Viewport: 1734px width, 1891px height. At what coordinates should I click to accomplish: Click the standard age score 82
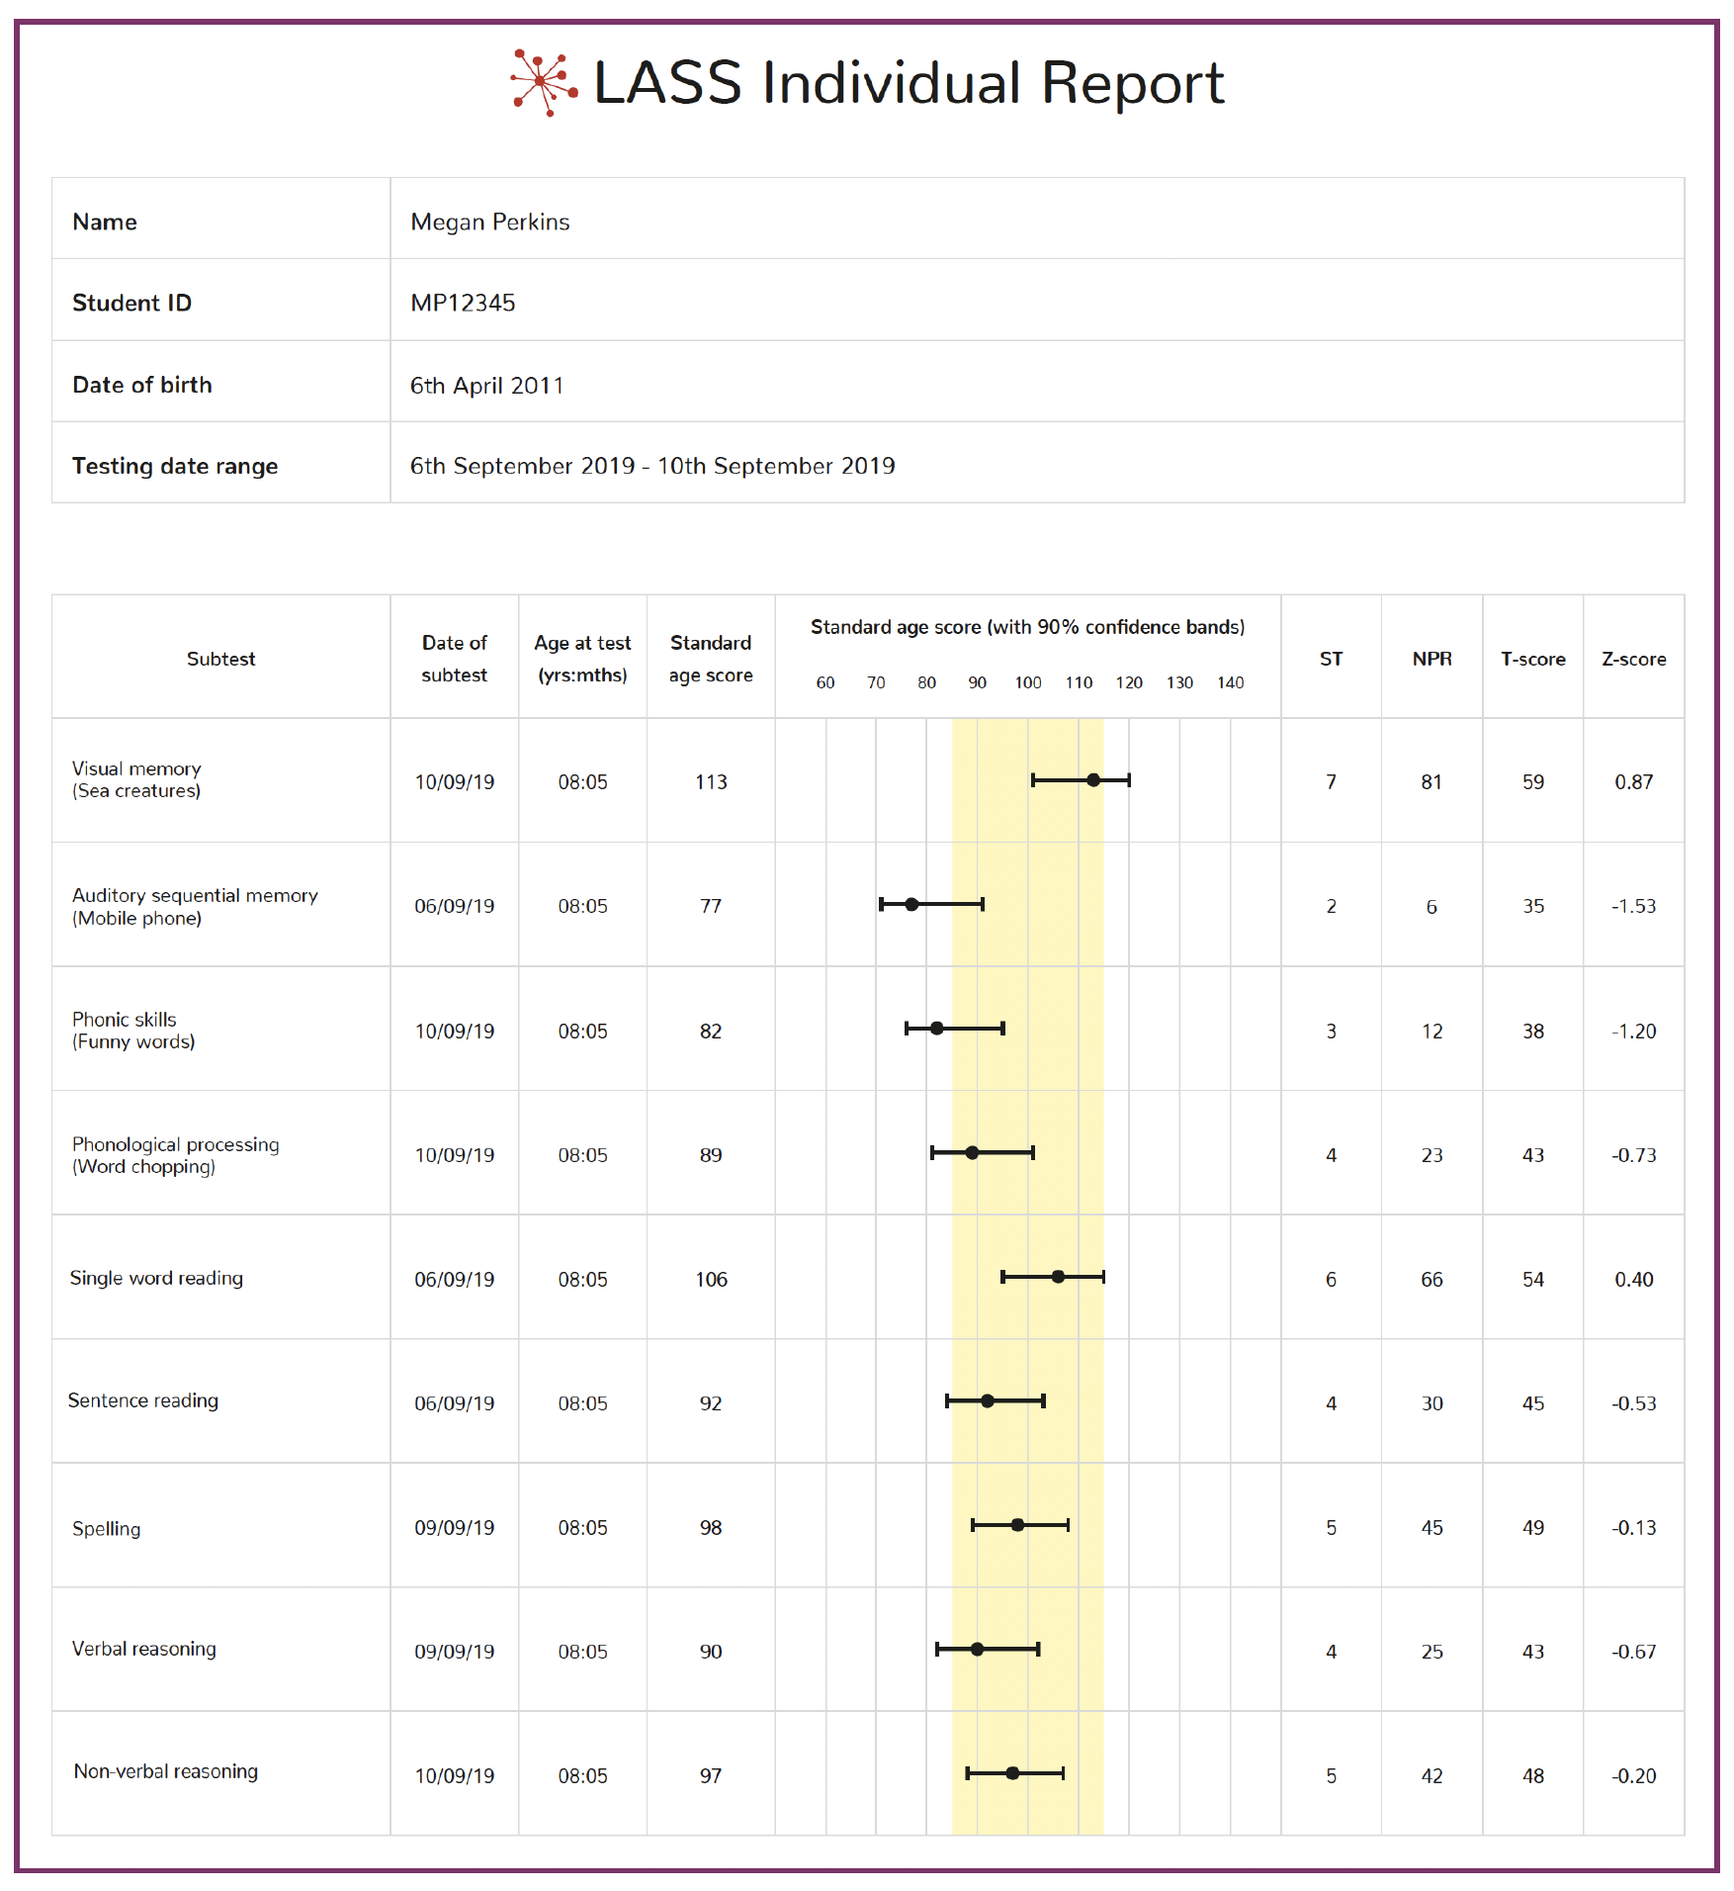click(711, 1032)
